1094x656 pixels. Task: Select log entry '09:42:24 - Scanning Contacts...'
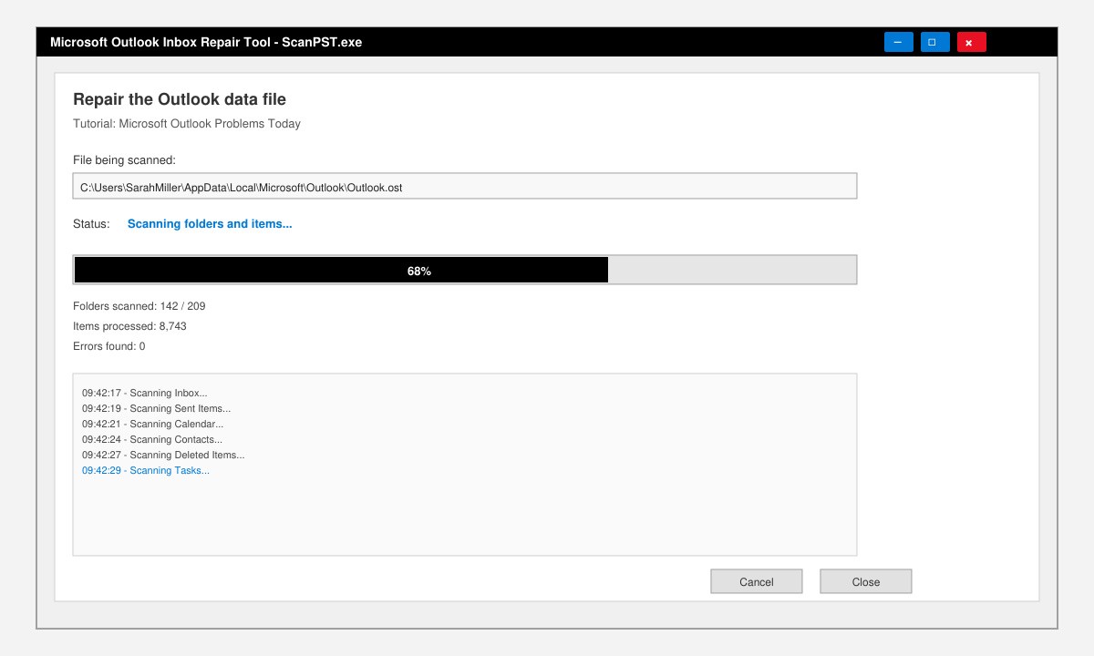(152, 440)
